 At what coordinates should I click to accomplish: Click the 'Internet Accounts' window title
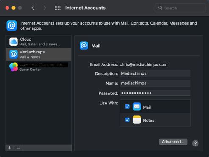tap(85, 8)
